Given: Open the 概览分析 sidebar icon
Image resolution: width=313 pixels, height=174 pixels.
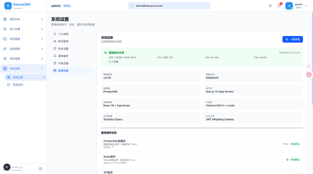Looking at the screenshot, I should click(x=5, y=19).
